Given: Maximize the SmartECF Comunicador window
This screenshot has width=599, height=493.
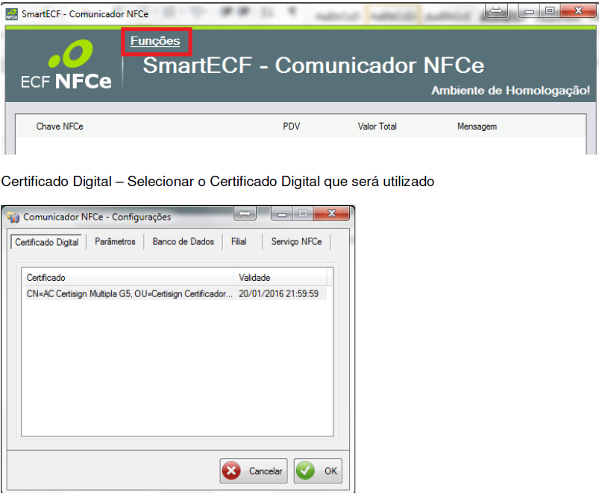Looking at the screenshot, I should [x=550, y=10].
